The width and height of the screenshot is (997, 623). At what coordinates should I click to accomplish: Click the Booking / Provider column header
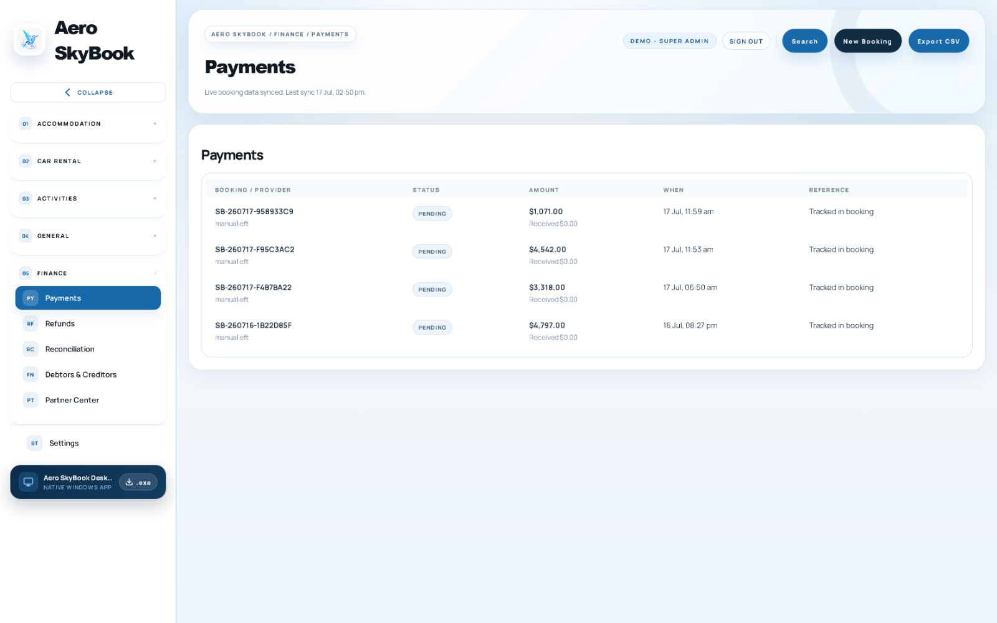click(253, 190)
